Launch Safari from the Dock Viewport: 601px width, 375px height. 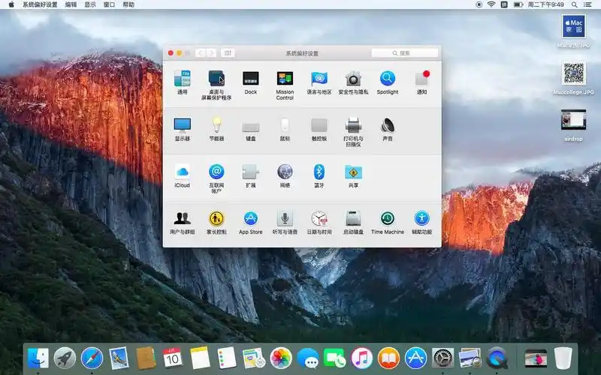[x=92, y=358]
